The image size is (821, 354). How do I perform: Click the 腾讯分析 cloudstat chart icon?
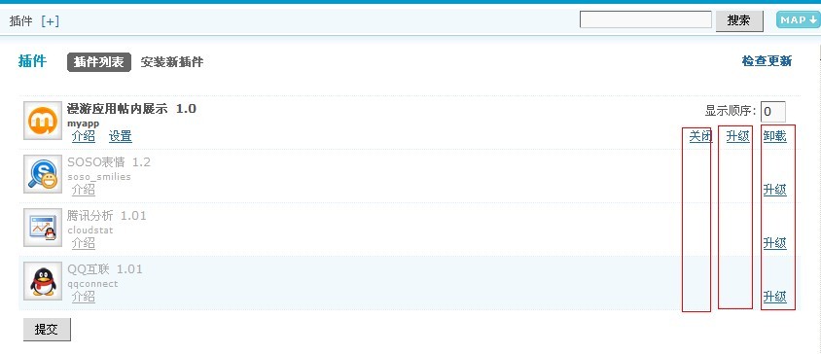coord(43,228)
